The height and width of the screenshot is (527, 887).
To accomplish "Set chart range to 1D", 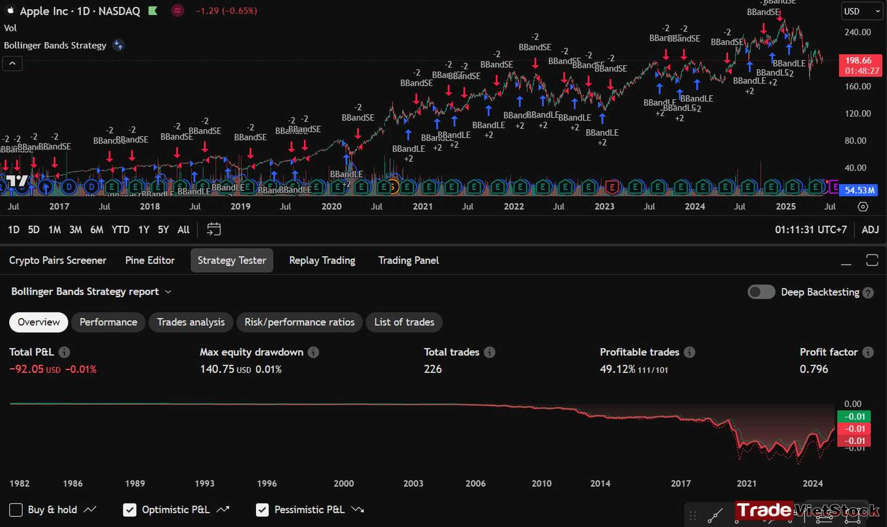I will [x=14, y=230].
